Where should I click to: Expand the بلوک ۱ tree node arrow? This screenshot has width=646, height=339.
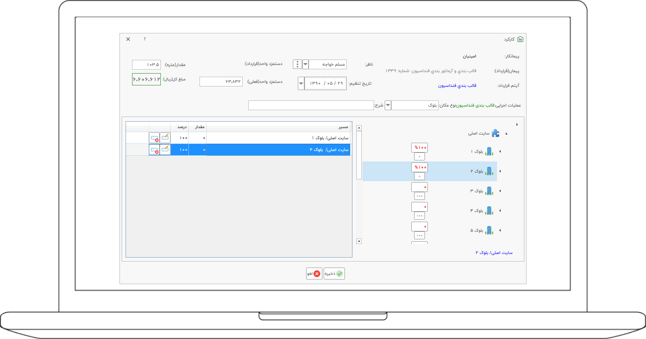click(500, 151)
